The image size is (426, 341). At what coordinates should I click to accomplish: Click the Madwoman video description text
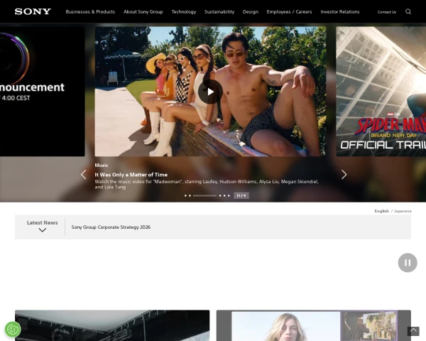[x=207, y=184]
